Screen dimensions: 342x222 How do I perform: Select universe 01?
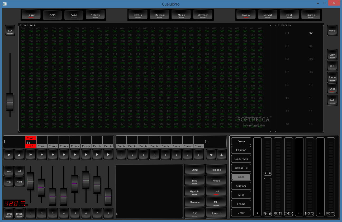tap(287, 33)
